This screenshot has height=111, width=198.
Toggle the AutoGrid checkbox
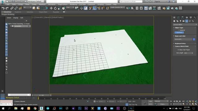tap(179, 30)
